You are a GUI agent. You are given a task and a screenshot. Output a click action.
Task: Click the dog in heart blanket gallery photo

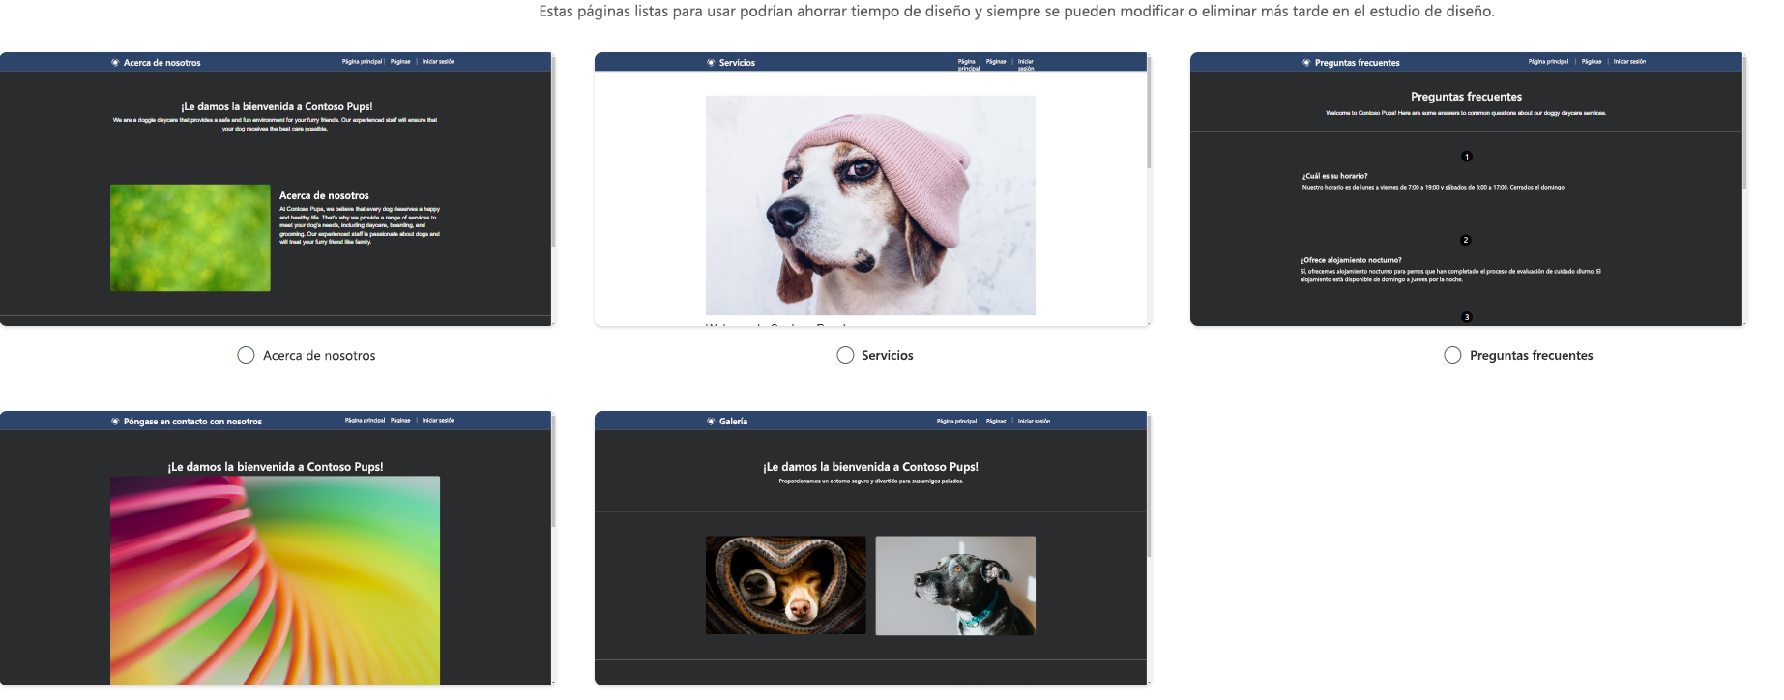click(x=786, y=586)
